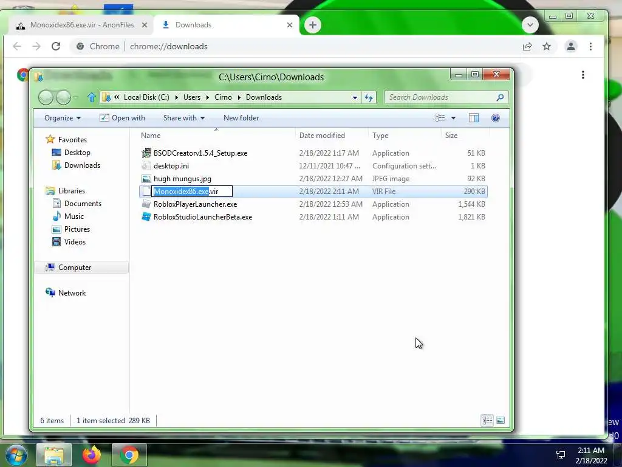Open the Windows Start menu orb
This screenshot has height=467, width=622.
pyautogui.click(x=16, y=455)
